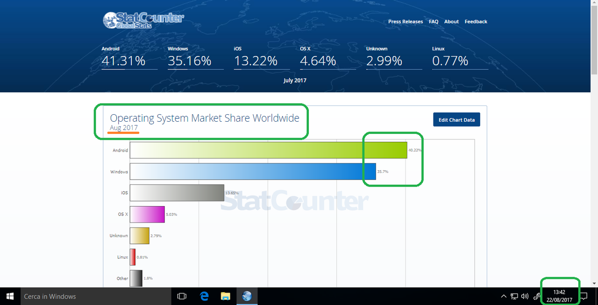Open the Windows Start menu
Screen dimensions: 598x305
click(x=10, y=296)
